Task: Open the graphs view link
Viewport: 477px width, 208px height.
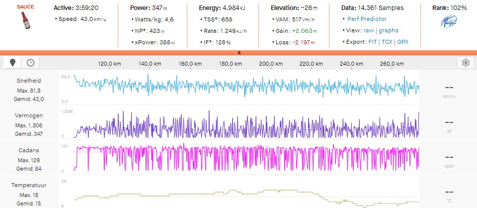Action: coord(389,30)
